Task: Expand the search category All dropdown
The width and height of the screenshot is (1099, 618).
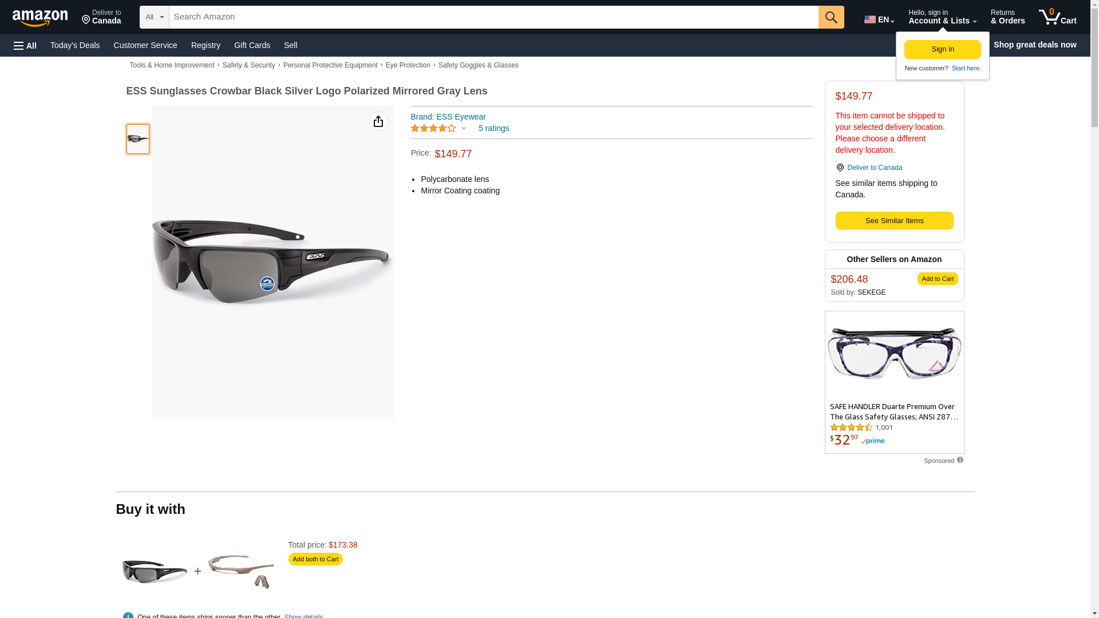Action: tap(154, 17)
